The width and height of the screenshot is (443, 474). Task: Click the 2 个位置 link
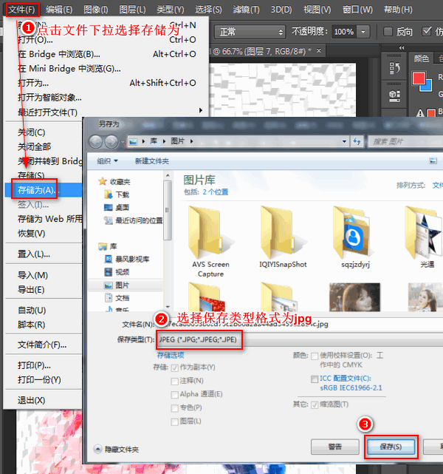215,192
